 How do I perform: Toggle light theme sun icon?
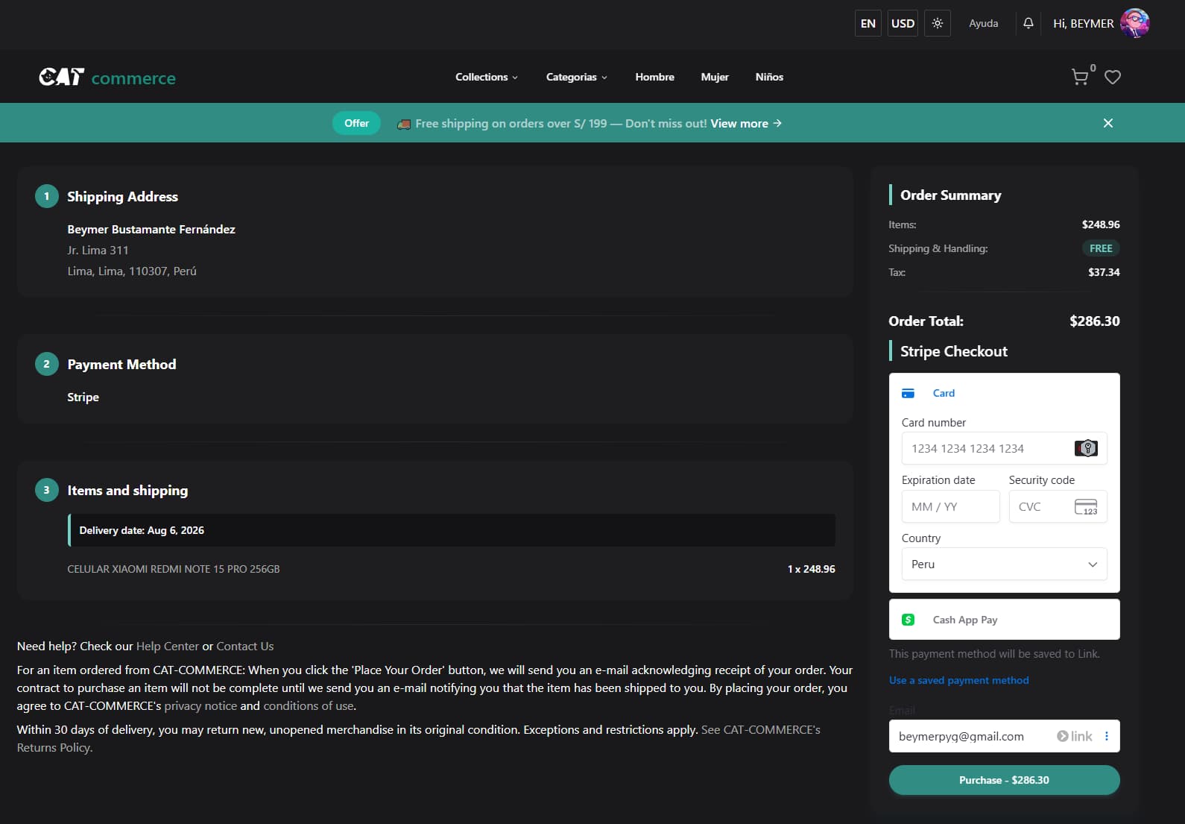coord(938,23)
